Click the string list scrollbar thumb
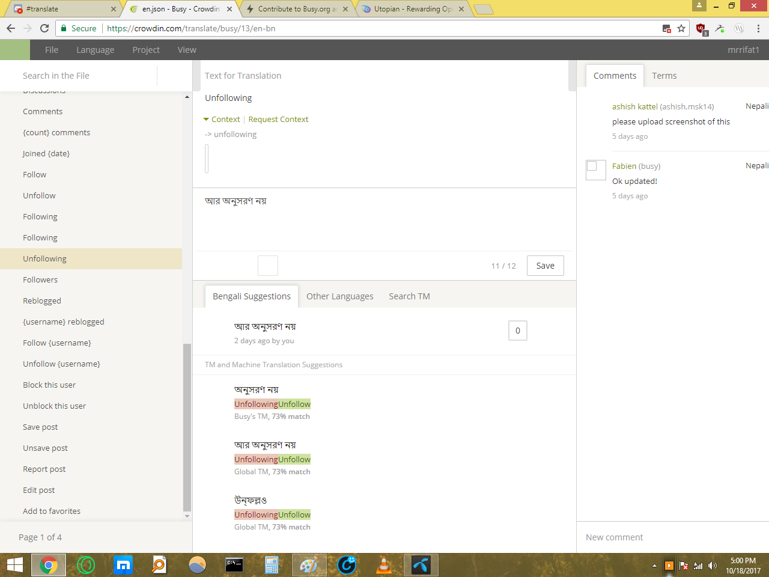 [187, 427]
